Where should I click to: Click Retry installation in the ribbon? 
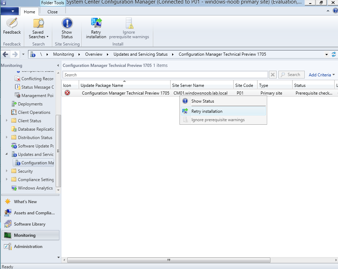pyautogui.click(x=96, y=28)
